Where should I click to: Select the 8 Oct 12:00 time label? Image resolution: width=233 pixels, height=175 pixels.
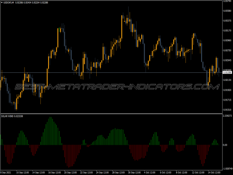182,172
